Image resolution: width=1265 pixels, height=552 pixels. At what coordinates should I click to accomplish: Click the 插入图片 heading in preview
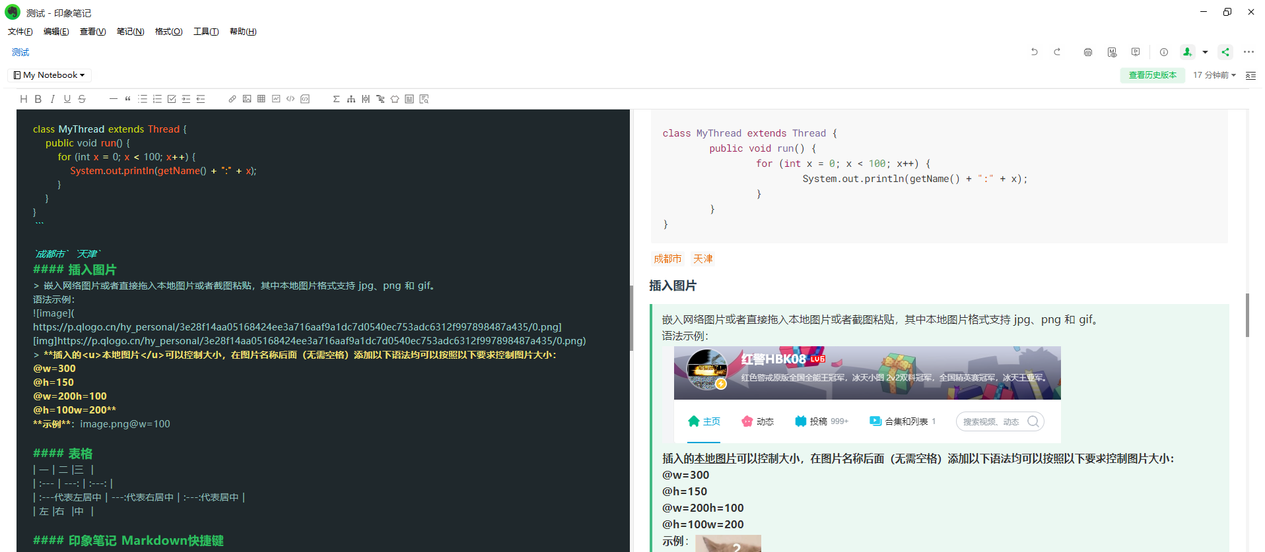coord(673,286)
